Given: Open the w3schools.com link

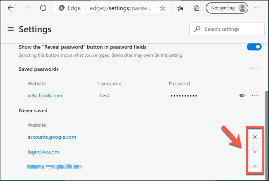Looking at the screenshot, I should click(x=45, y=96).
